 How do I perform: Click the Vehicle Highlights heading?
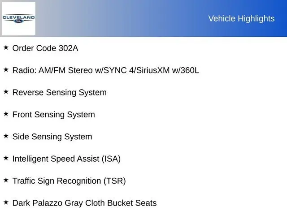point(241,18)
